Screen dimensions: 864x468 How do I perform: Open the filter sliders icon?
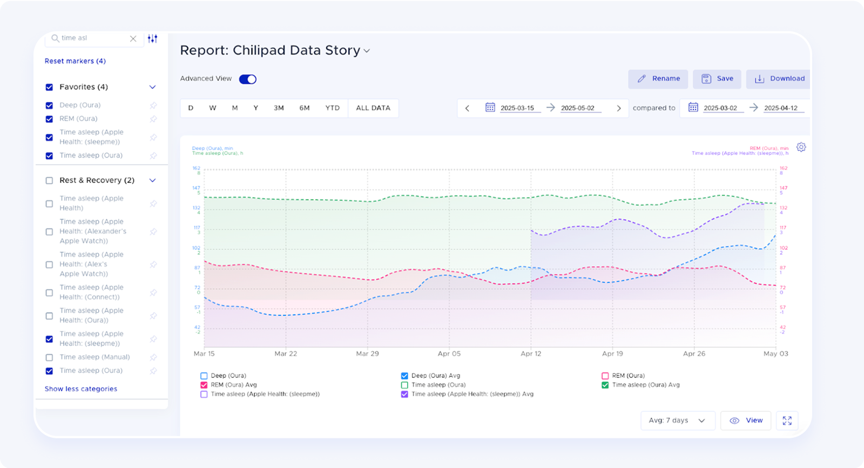[x=153, y=38]
